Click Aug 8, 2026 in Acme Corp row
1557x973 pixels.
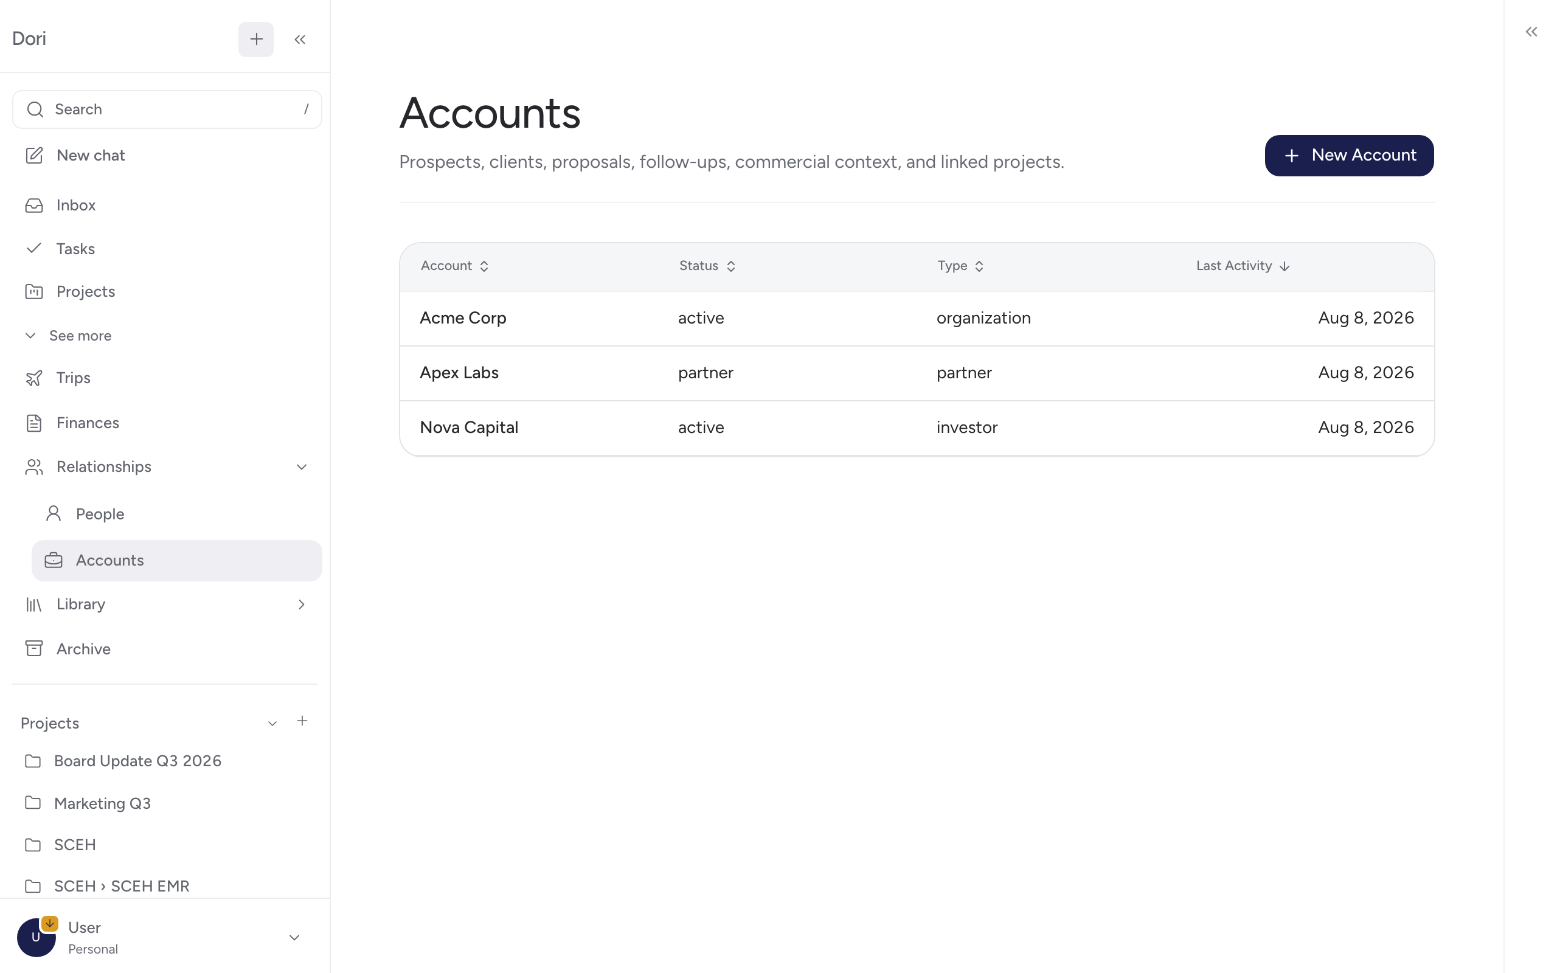pos(1366,318)
